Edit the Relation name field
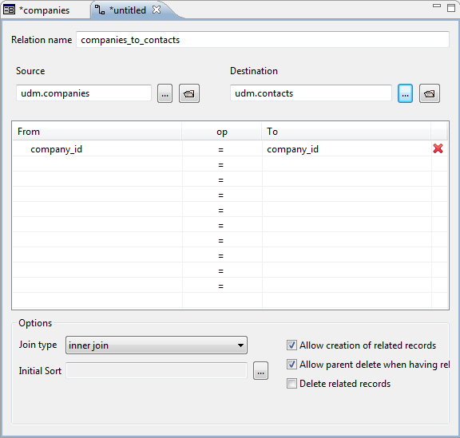The width and height of the screenshot is (460, 438). pyautogui.click(x=263, y=40)
